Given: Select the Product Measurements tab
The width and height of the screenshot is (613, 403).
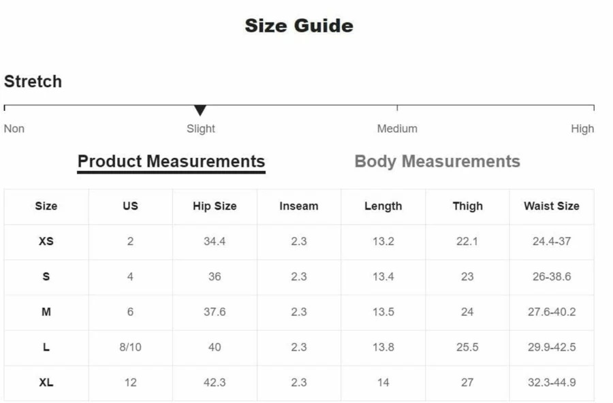Looking at the screenshot, I should pos(171,161).
